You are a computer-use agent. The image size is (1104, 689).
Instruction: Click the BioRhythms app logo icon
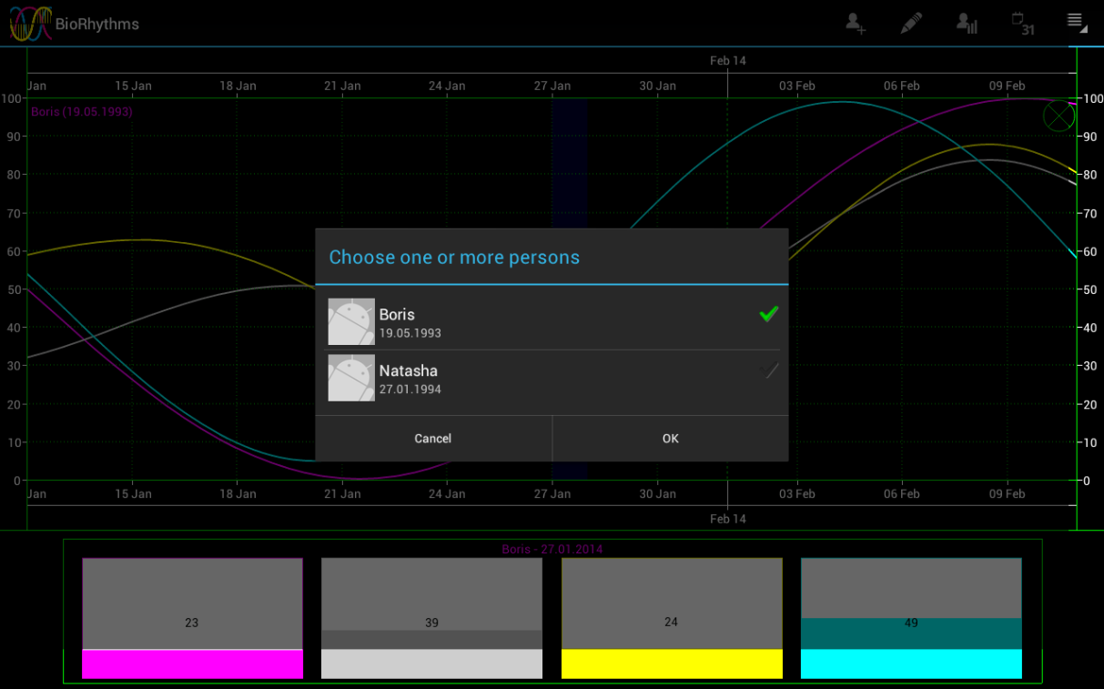click(30, 24)
